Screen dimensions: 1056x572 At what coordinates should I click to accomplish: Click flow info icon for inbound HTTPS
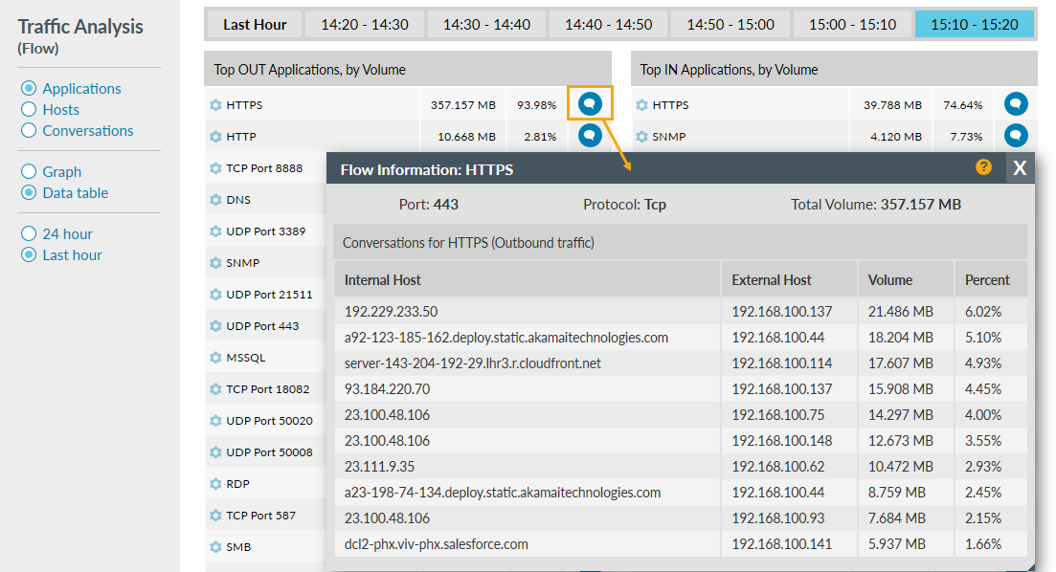coord(1016,104)
